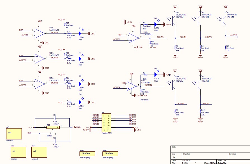The image size is (250, 164).
Task: Select the P1 Header 7X2 connector
Action: pyautogui.click(x=106, y=123)
